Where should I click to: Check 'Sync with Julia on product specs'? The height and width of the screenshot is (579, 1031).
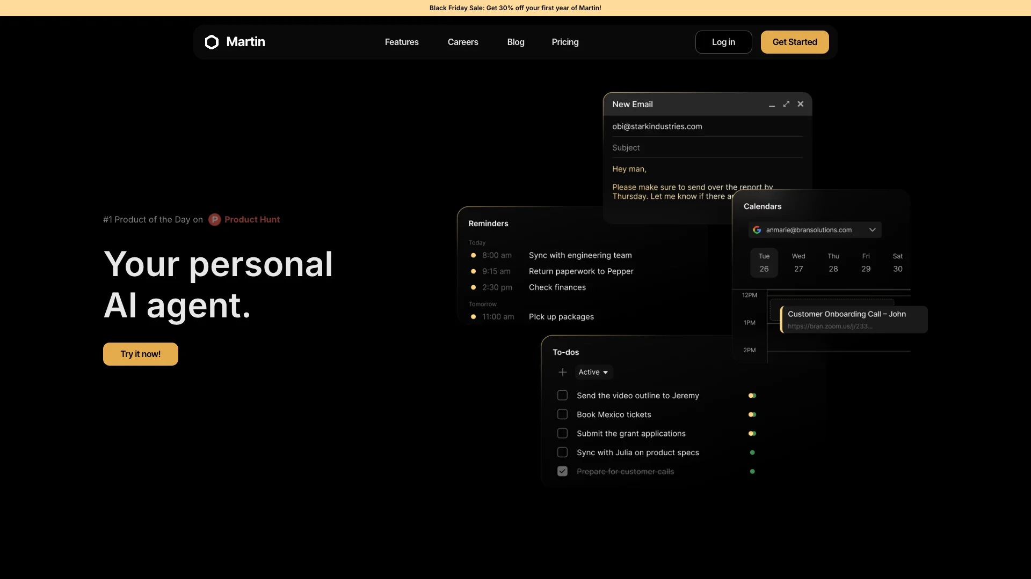(x=562, y=452)
